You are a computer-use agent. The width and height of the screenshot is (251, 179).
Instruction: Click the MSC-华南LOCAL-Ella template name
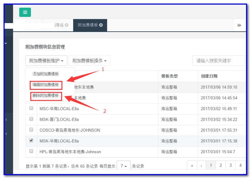(x=59, y=109)
